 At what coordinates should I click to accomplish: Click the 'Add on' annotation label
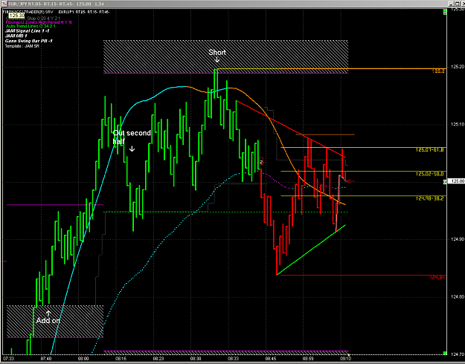[48, 321]
